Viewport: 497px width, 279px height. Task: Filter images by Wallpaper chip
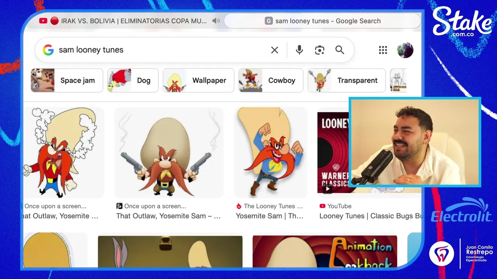(x=198, y=81)
